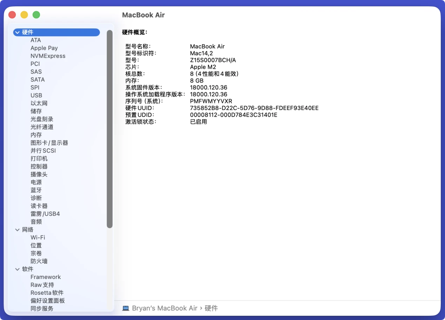Click 系统固件版本 value 18000.120.36
The width and height of the screenshot is (445, 320).
tap(208, 87)
